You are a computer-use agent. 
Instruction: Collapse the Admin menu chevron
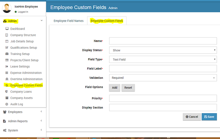click(x=42, y=21)
